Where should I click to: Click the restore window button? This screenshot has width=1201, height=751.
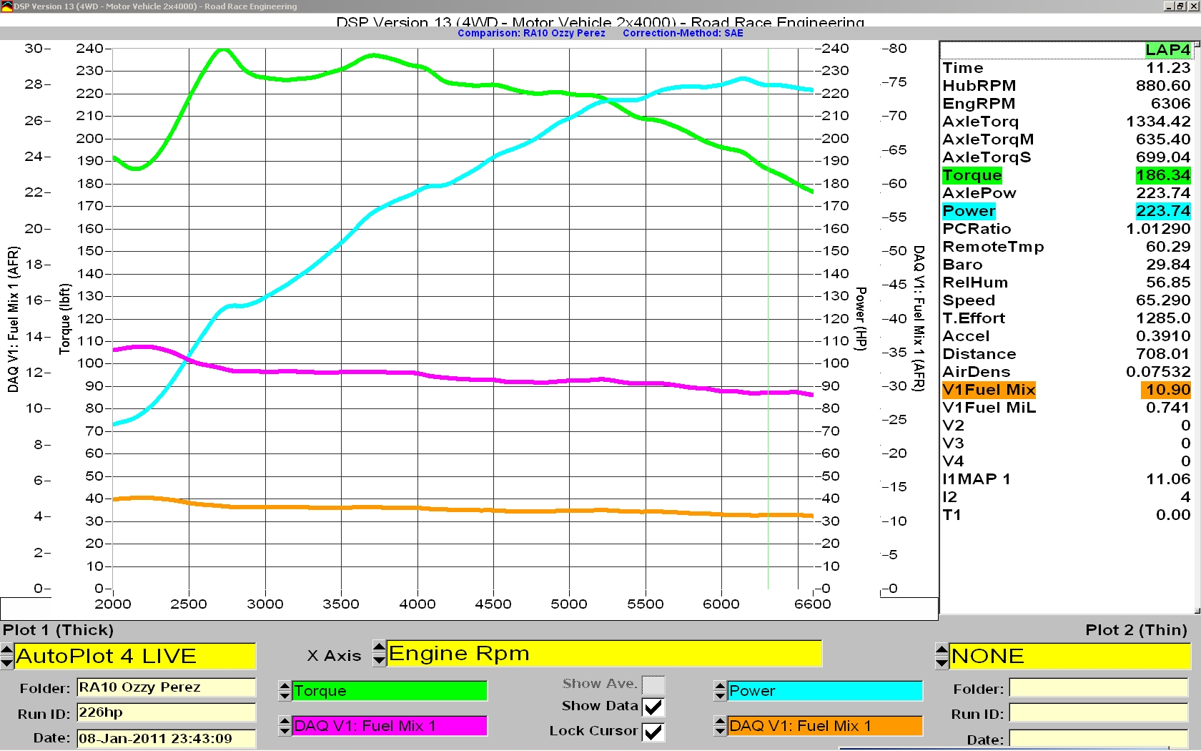tap(1181, 6)
